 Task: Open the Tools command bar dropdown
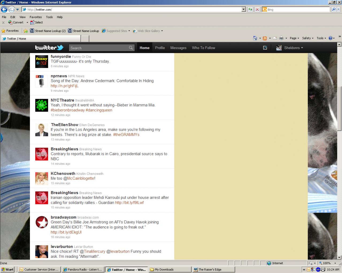321,38
